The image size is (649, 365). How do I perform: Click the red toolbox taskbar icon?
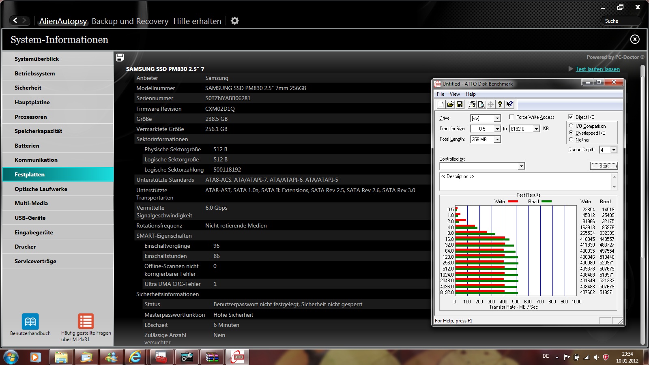[162, 357]
